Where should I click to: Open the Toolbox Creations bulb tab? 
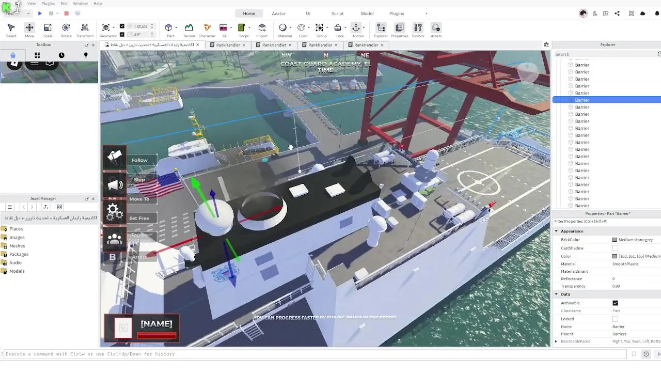click(86, 55)
